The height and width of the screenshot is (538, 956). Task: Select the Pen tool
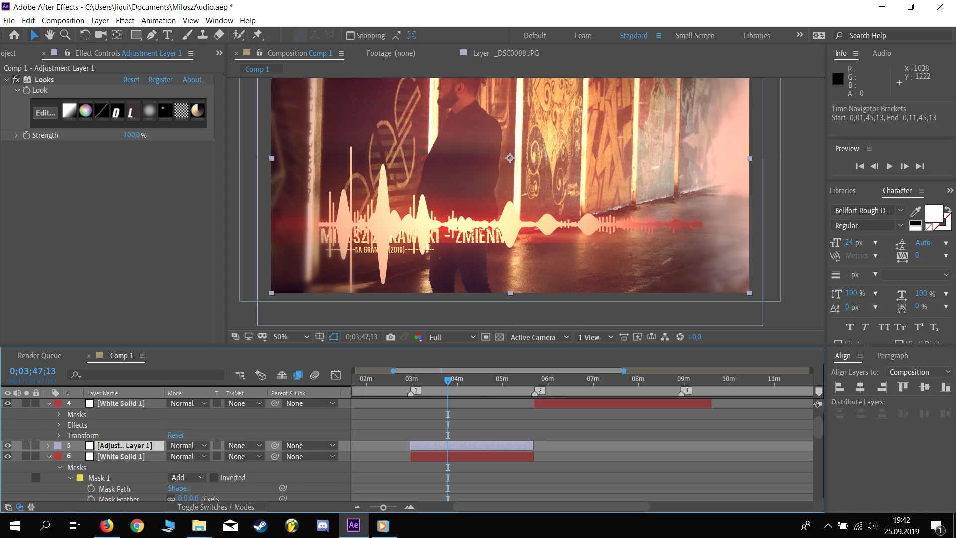[152, 35]
